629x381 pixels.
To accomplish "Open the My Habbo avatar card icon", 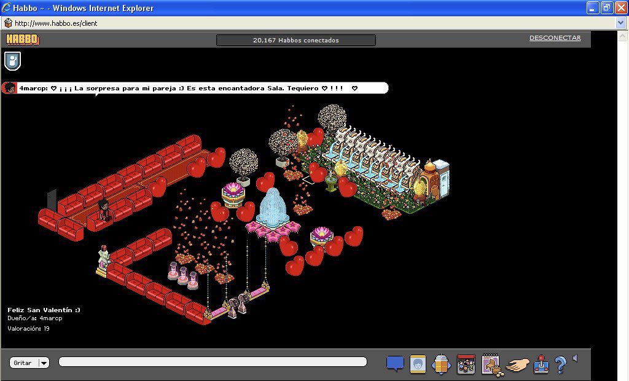I will coord(418,364).
